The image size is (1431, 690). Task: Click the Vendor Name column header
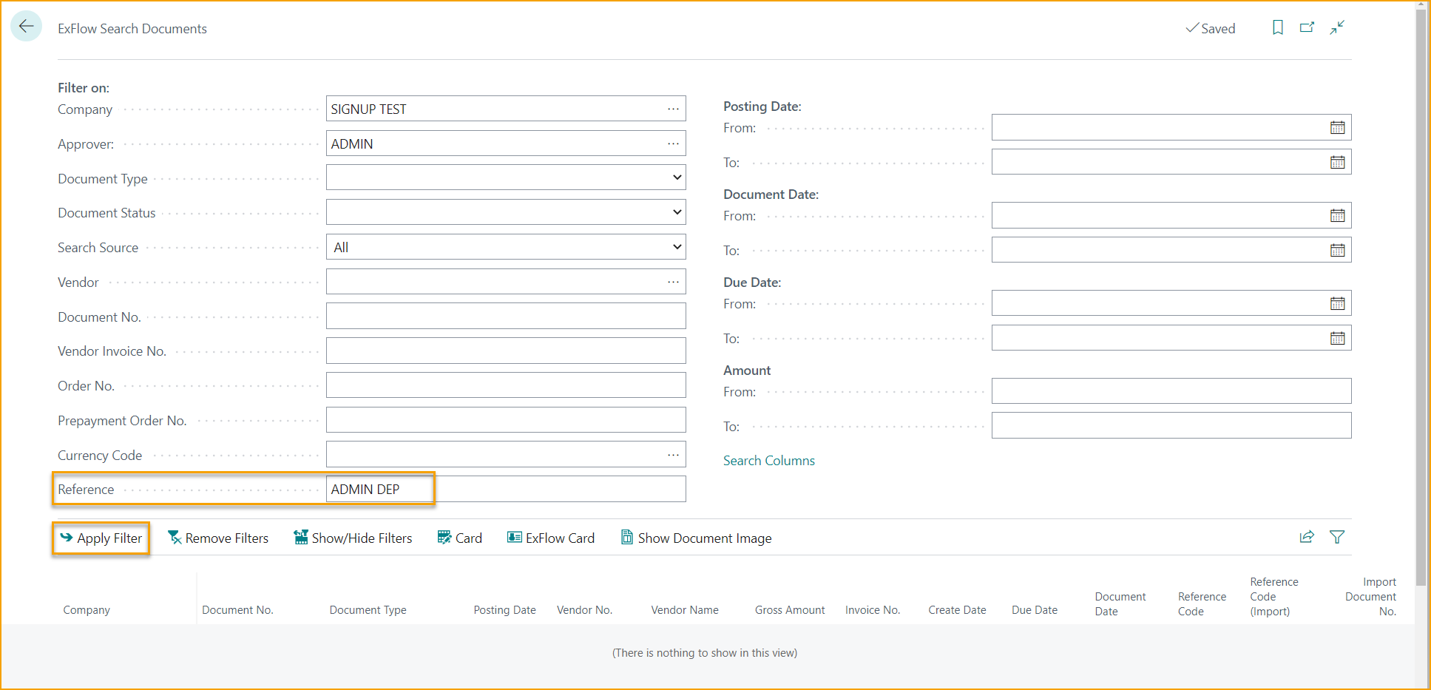pos(684,609)
